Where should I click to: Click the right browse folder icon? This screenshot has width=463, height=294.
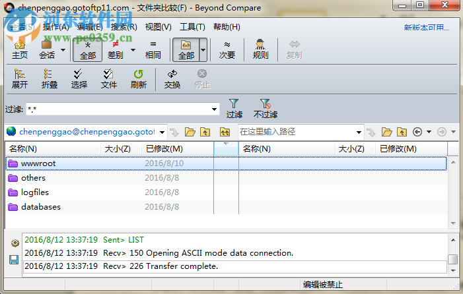(386, 132)
